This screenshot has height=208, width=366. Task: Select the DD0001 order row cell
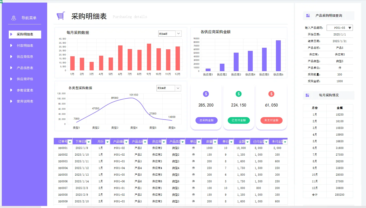click(63, 148)
